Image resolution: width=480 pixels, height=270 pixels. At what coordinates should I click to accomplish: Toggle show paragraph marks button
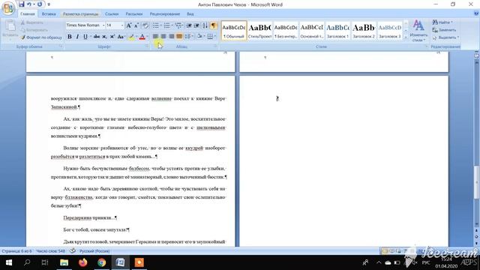(x=213, y=25)
